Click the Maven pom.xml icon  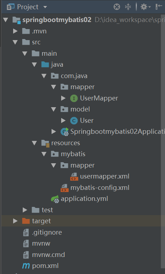point(26,266)
